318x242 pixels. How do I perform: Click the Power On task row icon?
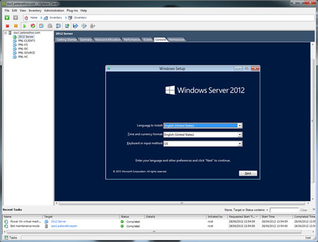6,222
